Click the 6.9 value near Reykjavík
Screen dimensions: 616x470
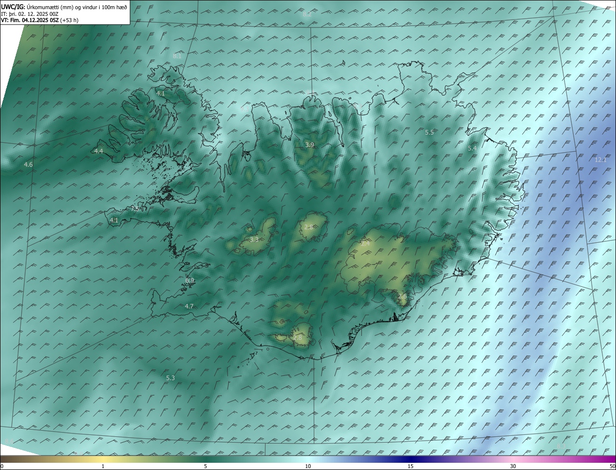190,281
